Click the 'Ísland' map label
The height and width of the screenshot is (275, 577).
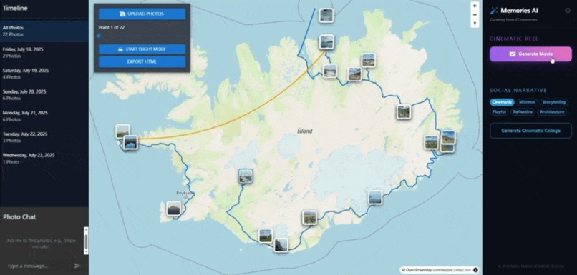(305, 131)
